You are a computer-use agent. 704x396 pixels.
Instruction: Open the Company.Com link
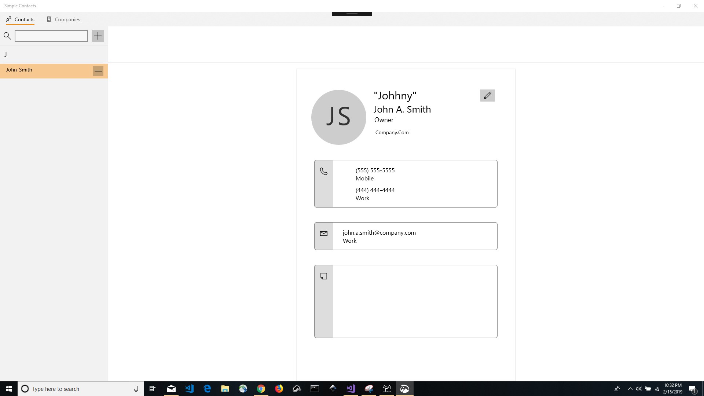point(392,133)
